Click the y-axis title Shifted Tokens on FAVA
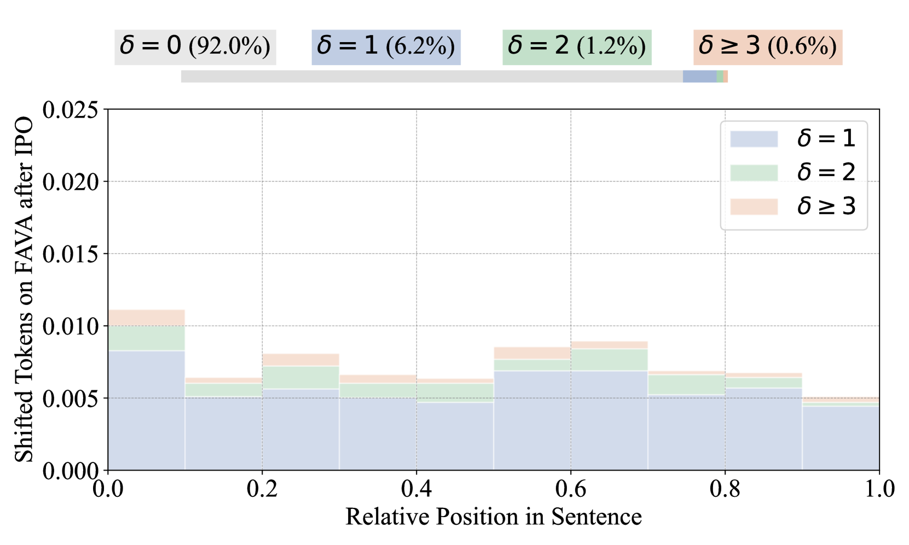The image size is (909, 545). click(24, 290)
